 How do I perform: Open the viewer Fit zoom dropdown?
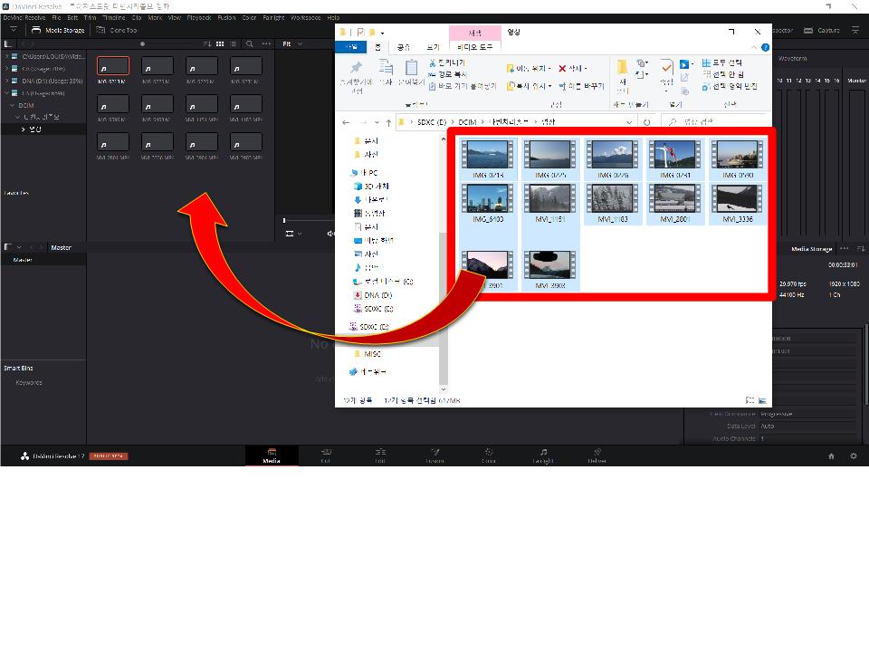click(292, 43)
